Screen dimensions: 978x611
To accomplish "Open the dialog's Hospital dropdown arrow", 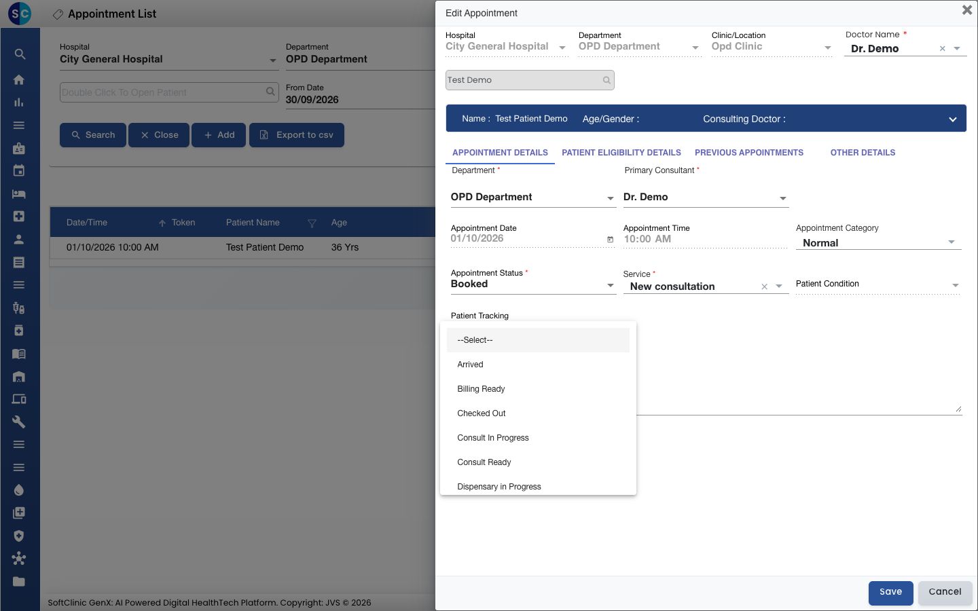I will [562, 48].
